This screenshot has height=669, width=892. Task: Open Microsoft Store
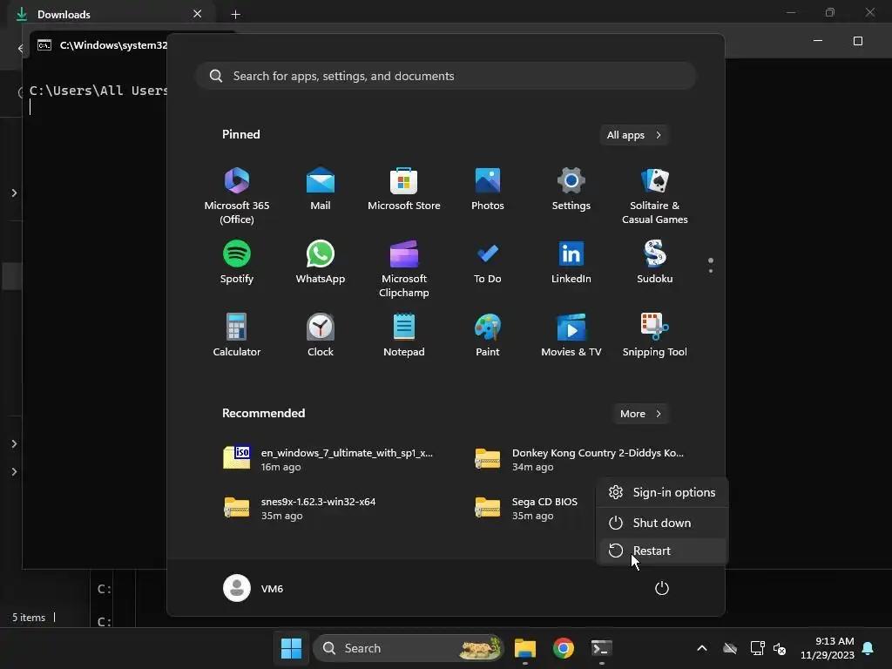[x=404, y=190]
